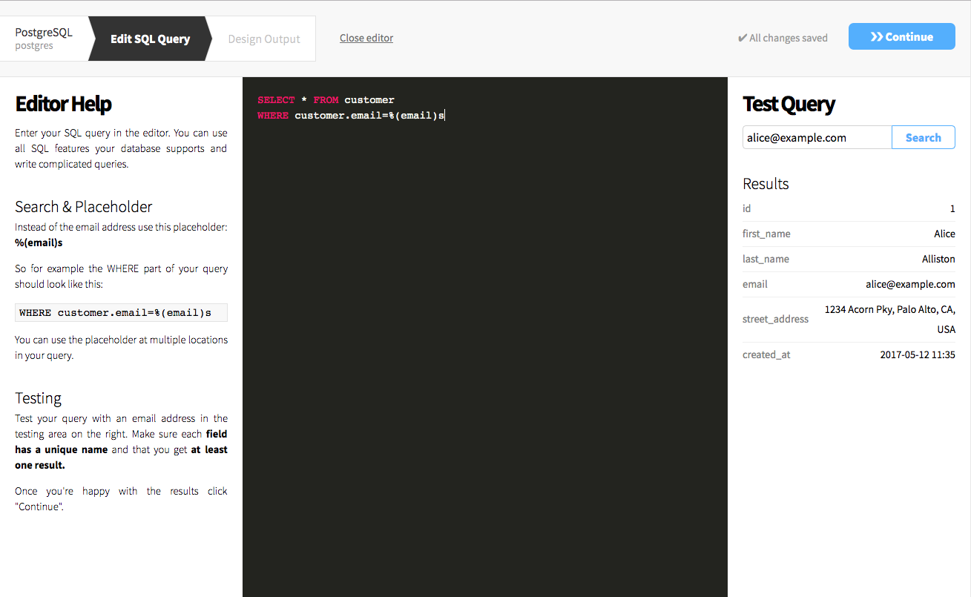
Task: Click the first_name field label
Action: (x=766, y=234)
